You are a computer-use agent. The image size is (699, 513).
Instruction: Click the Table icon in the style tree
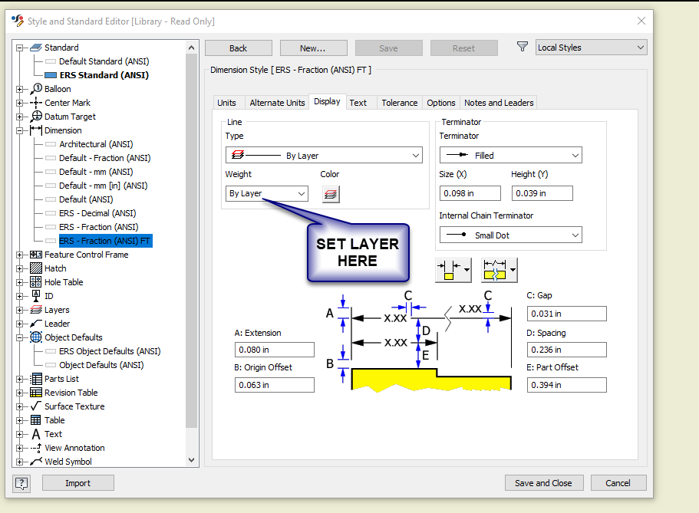(36, 420)
